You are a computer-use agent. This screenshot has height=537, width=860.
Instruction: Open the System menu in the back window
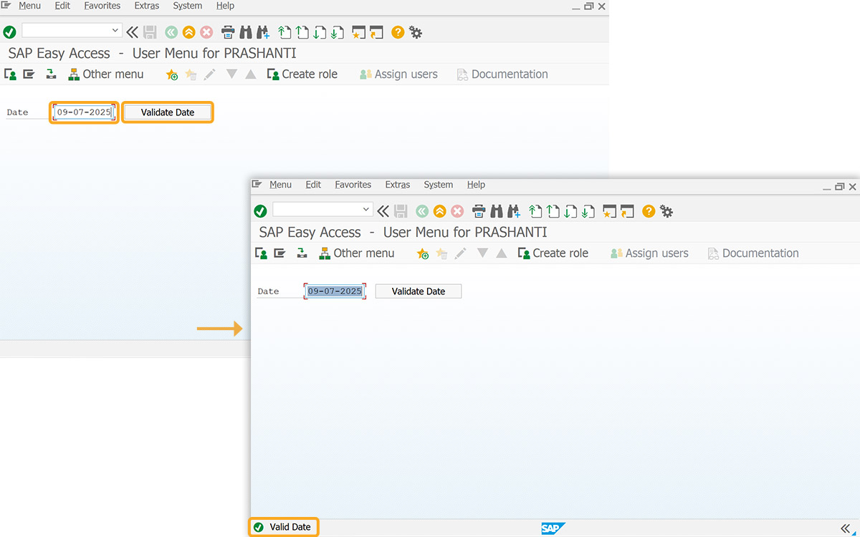pos(187,6)
